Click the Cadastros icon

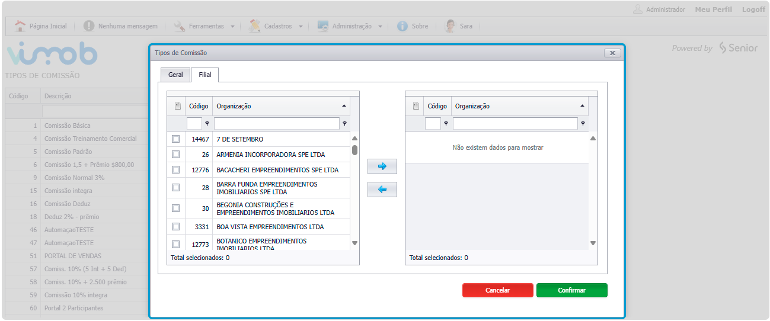[x=254, y=26]
